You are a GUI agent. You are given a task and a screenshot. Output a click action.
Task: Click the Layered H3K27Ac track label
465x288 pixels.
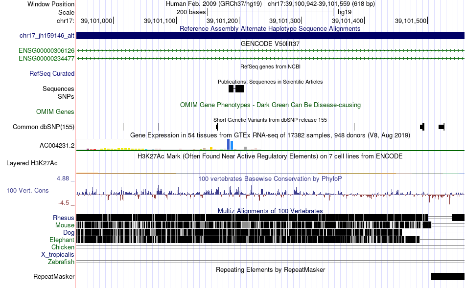point(32,163)
